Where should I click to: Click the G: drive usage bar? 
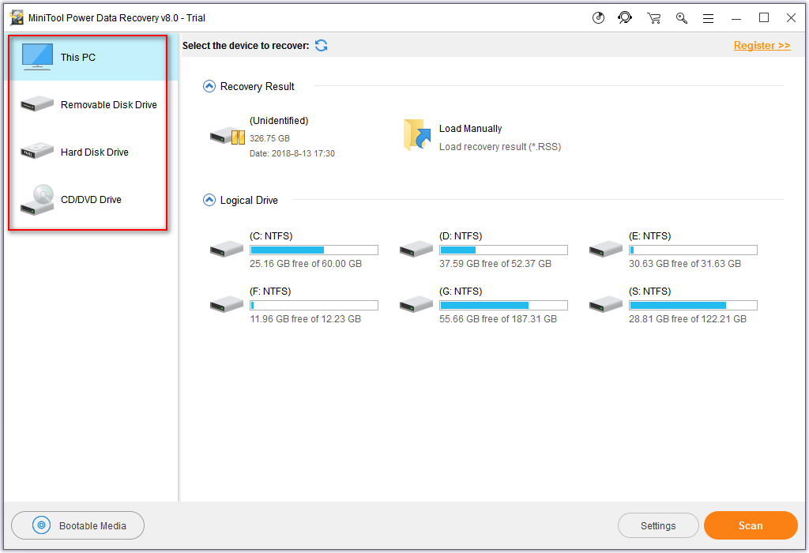[x=503, y=306]
